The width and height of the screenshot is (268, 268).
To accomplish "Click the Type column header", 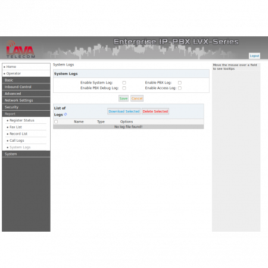I will 101,121.
